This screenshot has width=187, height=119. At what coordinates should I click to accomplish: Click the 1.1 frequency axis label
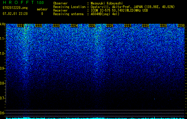pyautogui.click(x=2, y=39)
